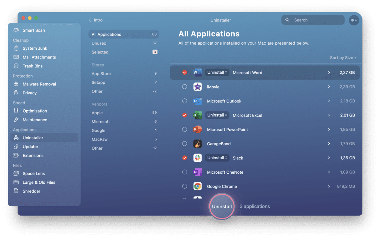
Task: Filter by MacPaw vendor
Action: click(x=124, y=139)
